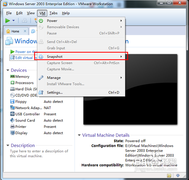Open the File menu
The height and width of the screenshot is (180, 189).
[x=9, y=13]
